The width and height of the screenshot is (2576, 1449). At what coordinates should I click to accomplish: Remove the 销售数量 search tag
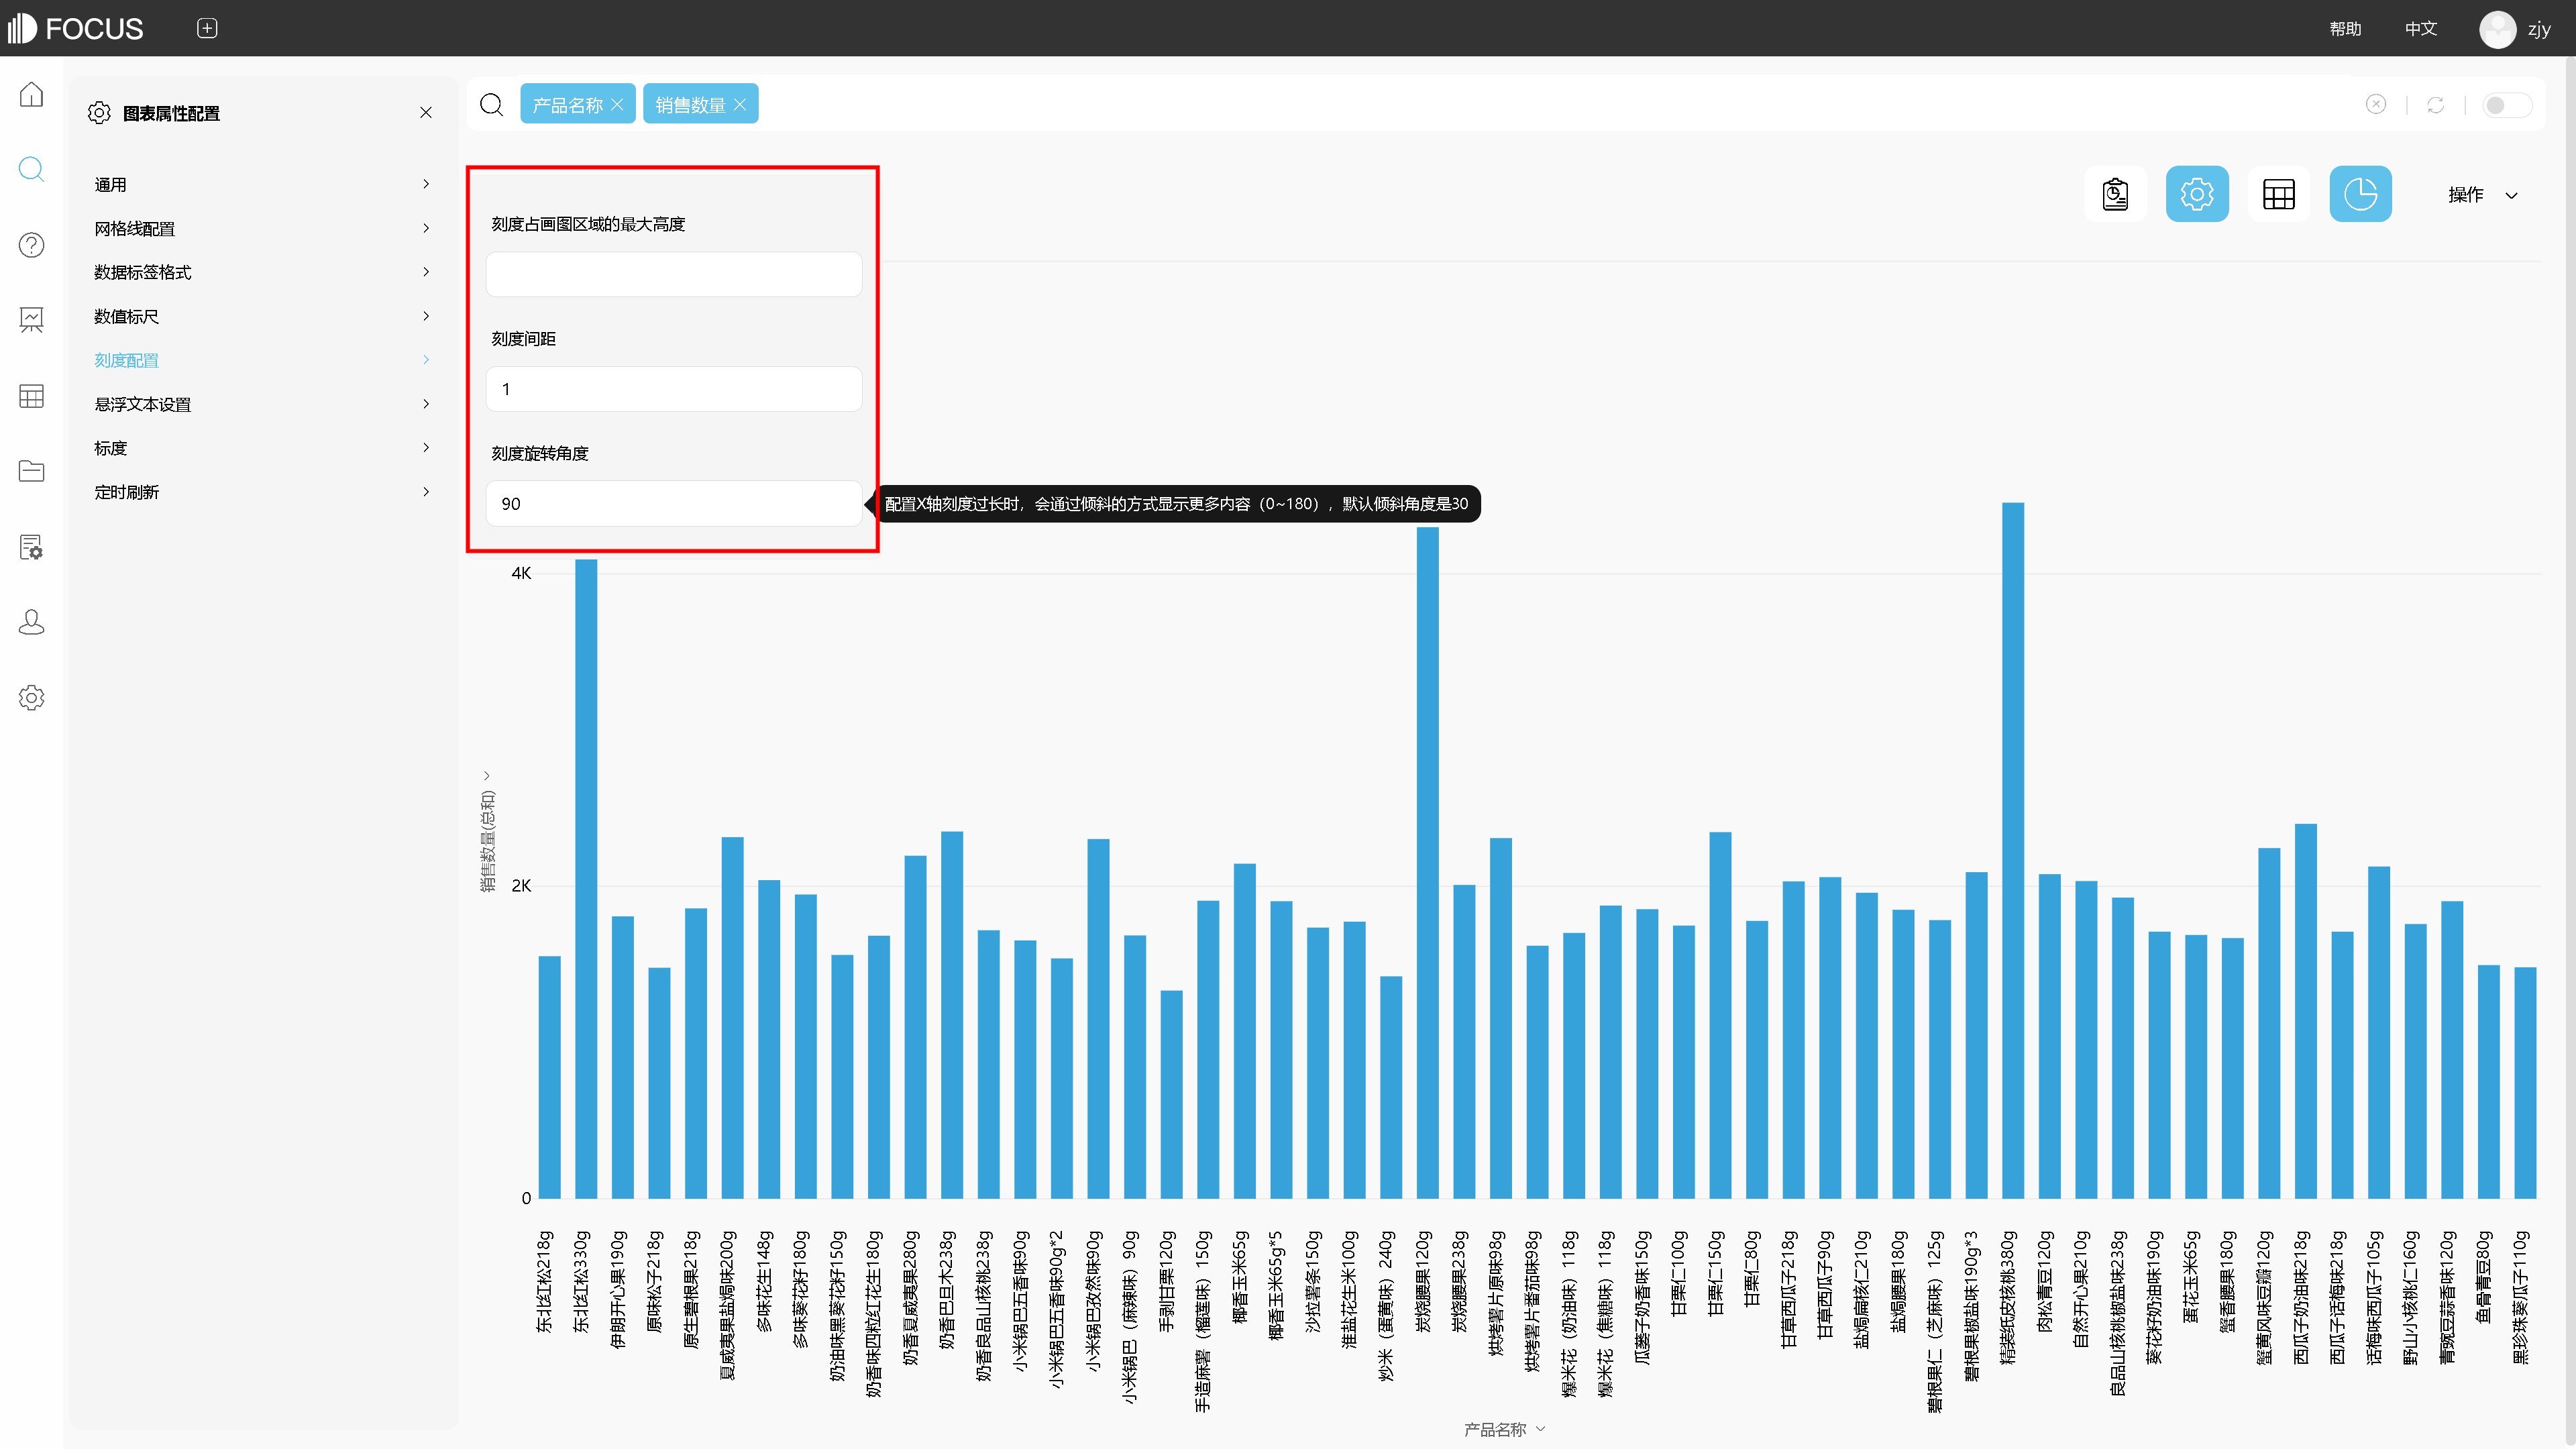[740, 105]
